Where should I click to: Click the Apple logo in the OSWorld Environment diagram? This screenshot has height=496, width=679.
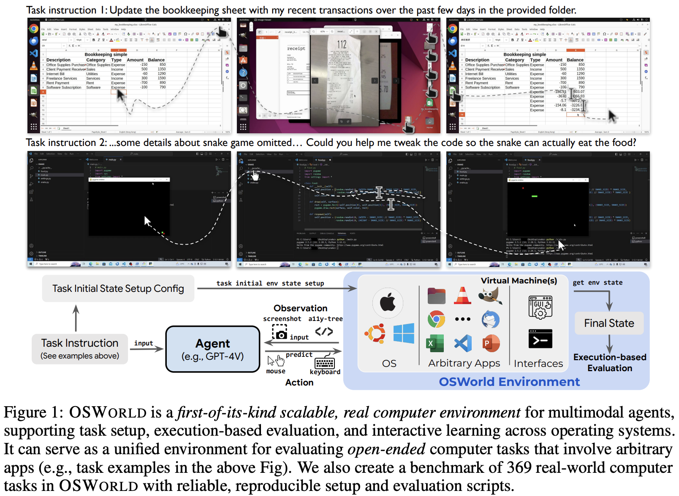[x=388, y=303]
